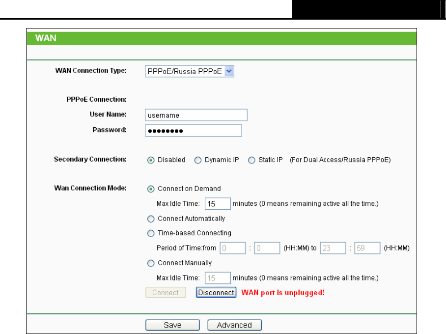Screen dimensions: 446x334
Task: Click the end hour field showing 23
Action: 333,248
